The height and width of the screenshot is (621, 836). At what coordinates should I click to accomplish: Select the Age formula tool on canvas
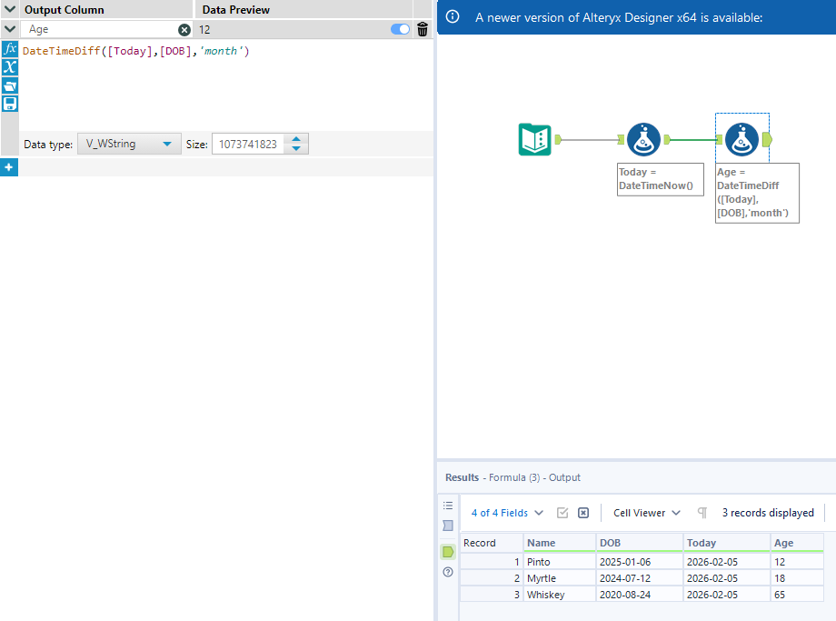[741, 139]
